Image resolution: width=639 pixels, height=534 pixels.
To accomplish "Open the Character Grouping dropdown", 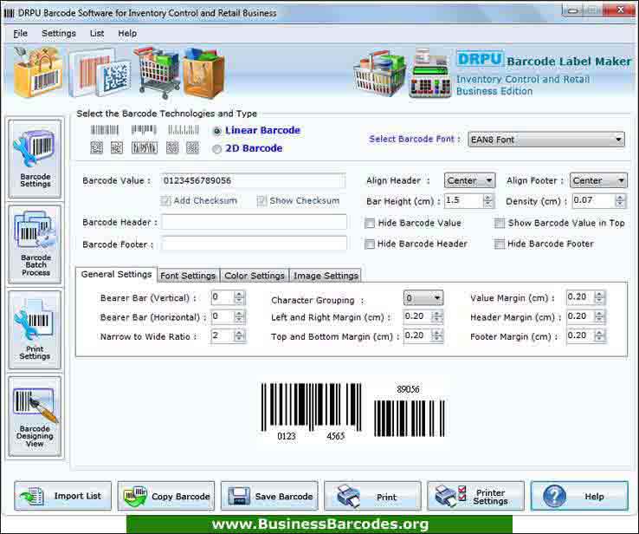I will [423, 298].
